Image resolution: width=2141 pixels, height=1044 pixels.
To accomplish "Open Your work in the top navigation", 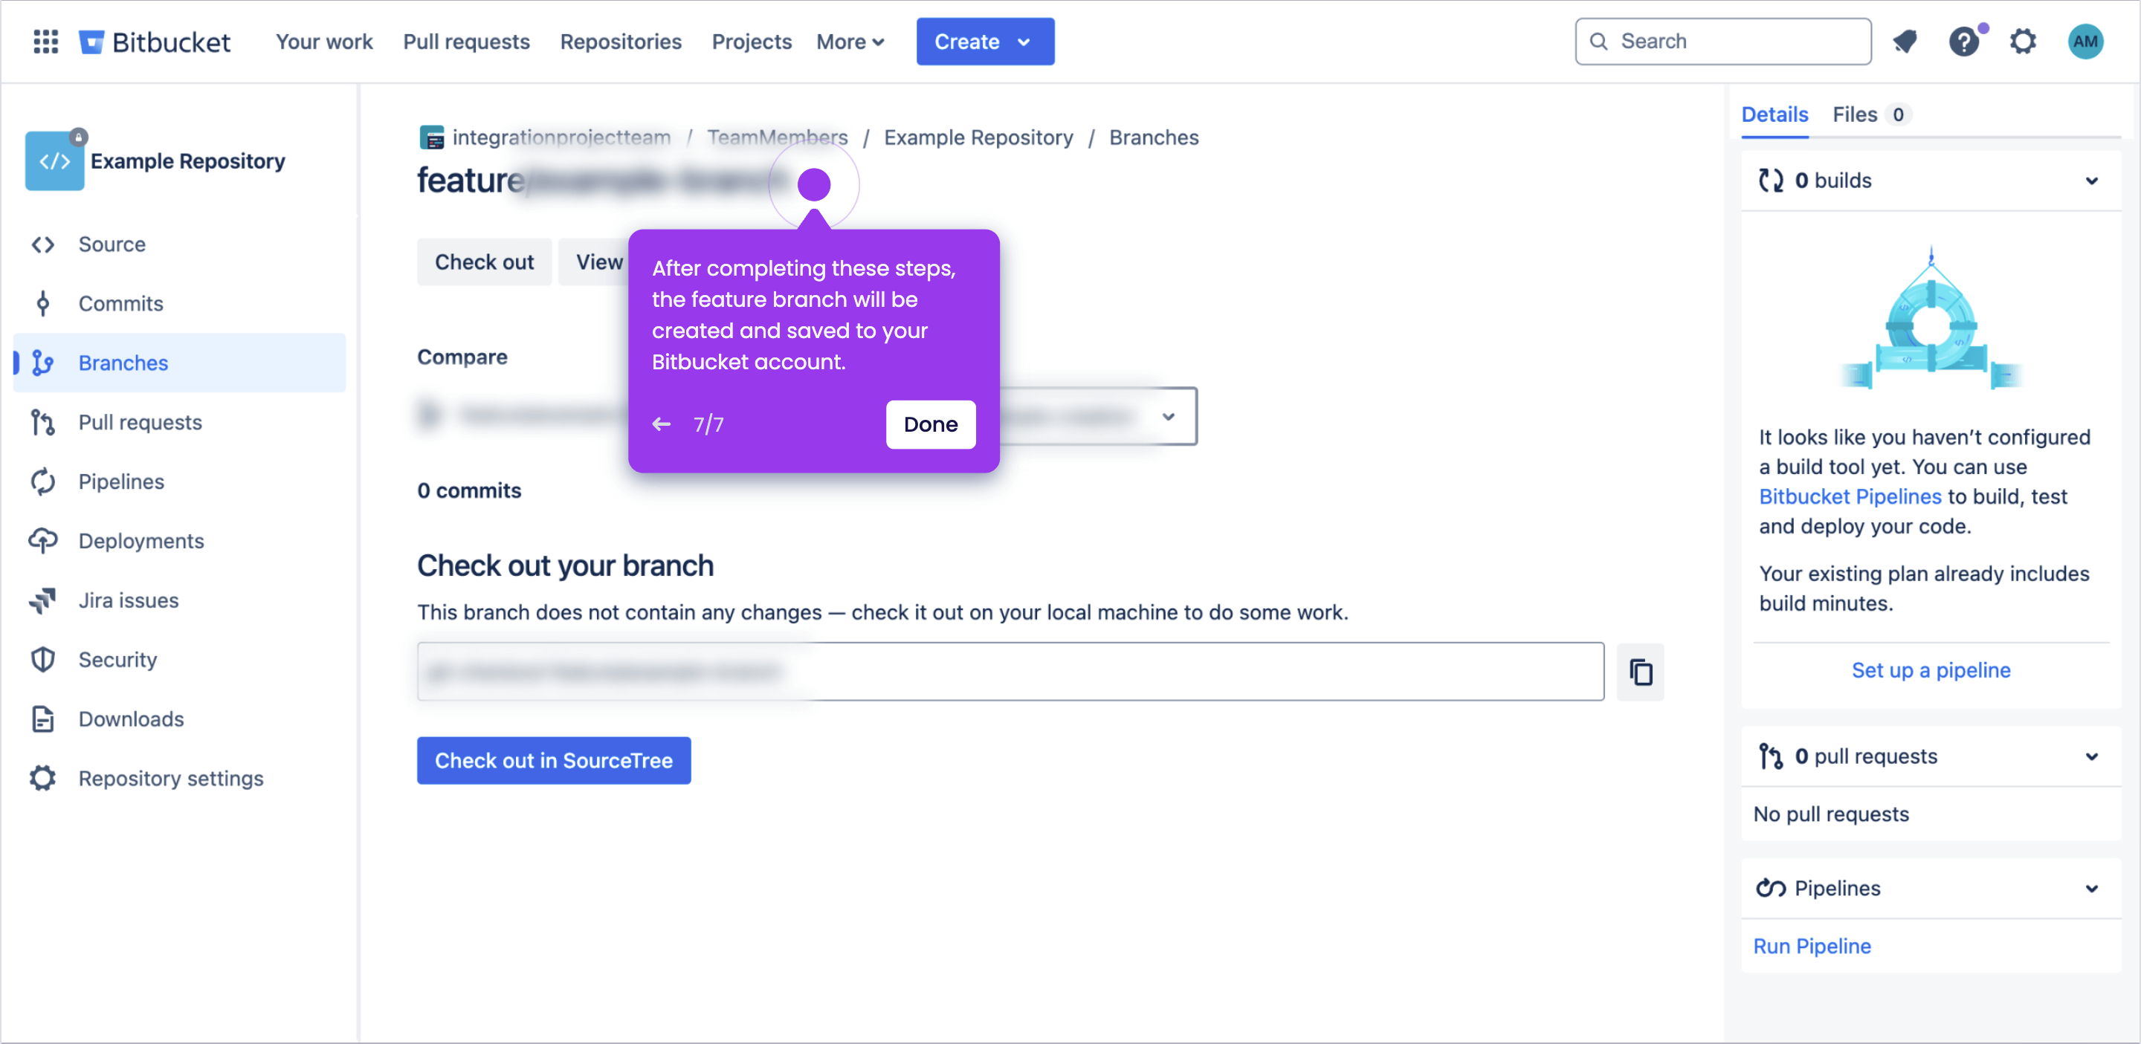I will (324, 42).
